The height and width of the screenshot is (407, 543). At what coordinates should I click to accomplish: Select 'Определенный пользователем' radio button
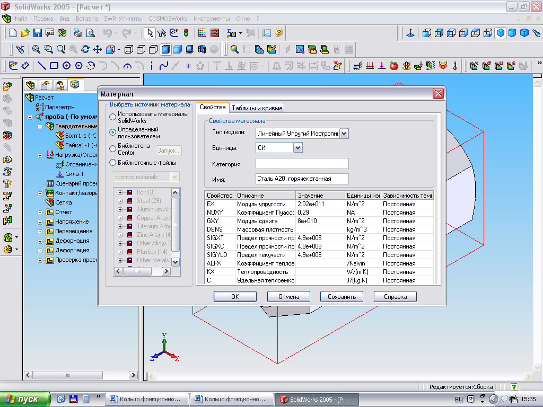tap(112, 132)
